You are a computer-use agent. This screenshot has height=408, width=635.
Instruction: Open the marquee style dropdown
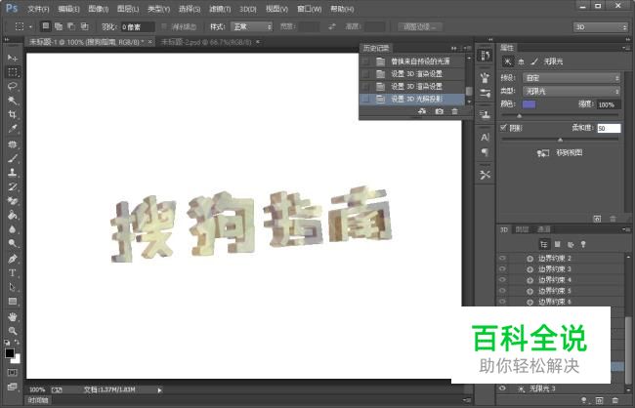pos(251,26)
